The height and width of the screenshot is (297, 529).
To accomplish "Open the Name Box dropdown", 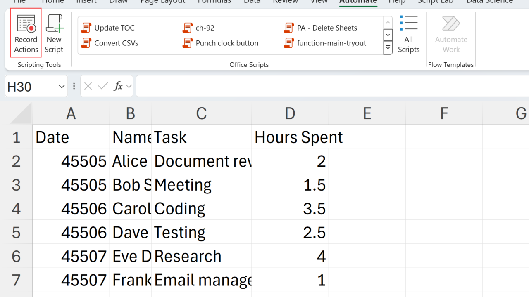I will (x=62, y=87).
